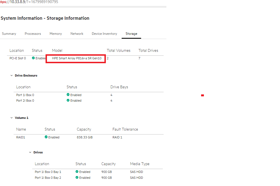This screenshot has height=186, width=280.
Task: Collapse the Drives section under Volume 1
Action: coord(30,152)
